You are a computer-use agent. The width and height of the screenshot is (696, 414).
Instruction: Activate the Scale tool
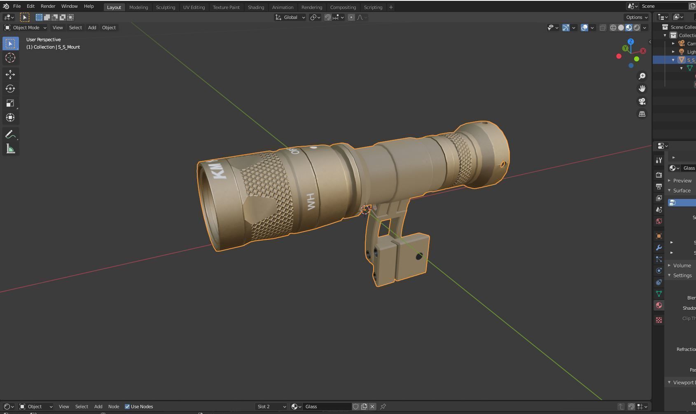pyautogui.click(x=10, y=103)
